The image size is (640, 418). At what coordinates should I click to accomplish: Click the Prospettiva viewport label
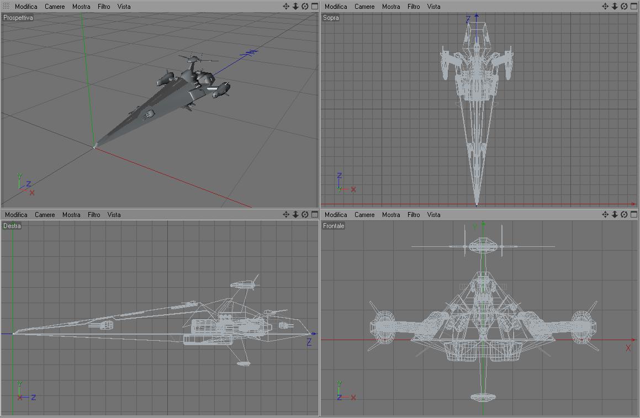click(18, 18)
